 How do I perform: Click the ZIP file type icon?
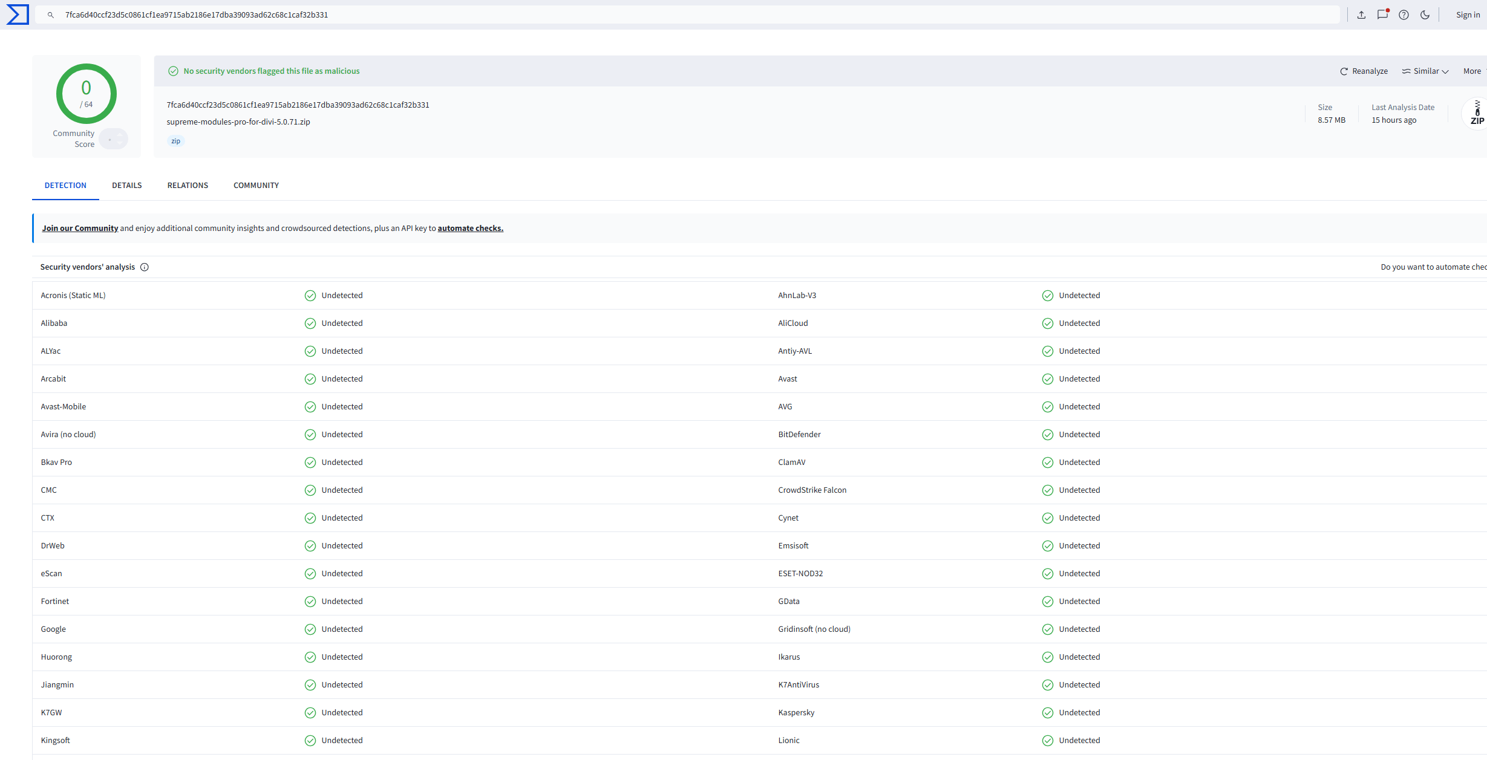coord(1477,113)
